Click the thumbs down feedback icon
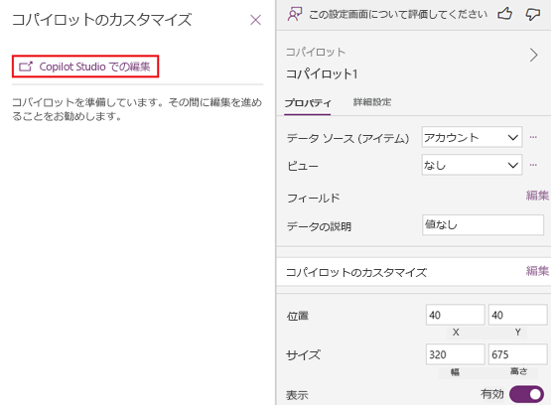 click(533, 15)
